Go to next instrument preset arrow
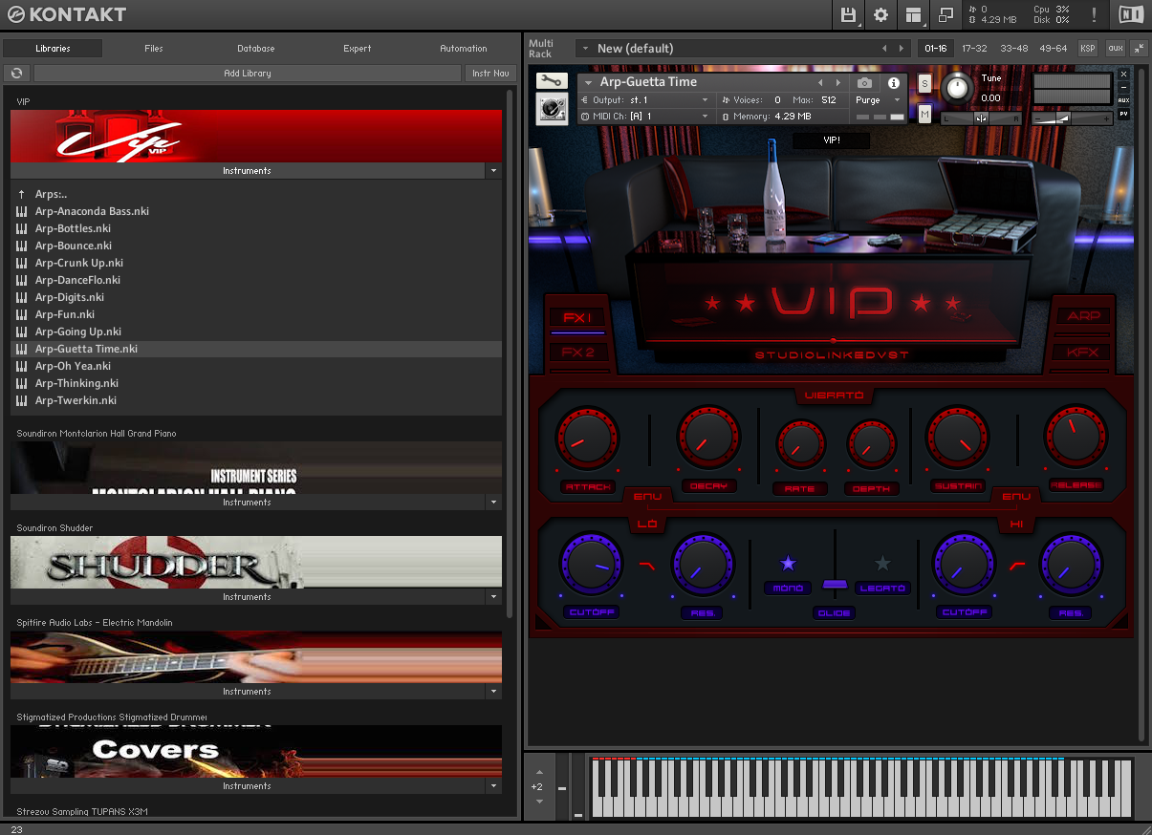Viewport: 1152px width, 835px height. click(838, 83)
